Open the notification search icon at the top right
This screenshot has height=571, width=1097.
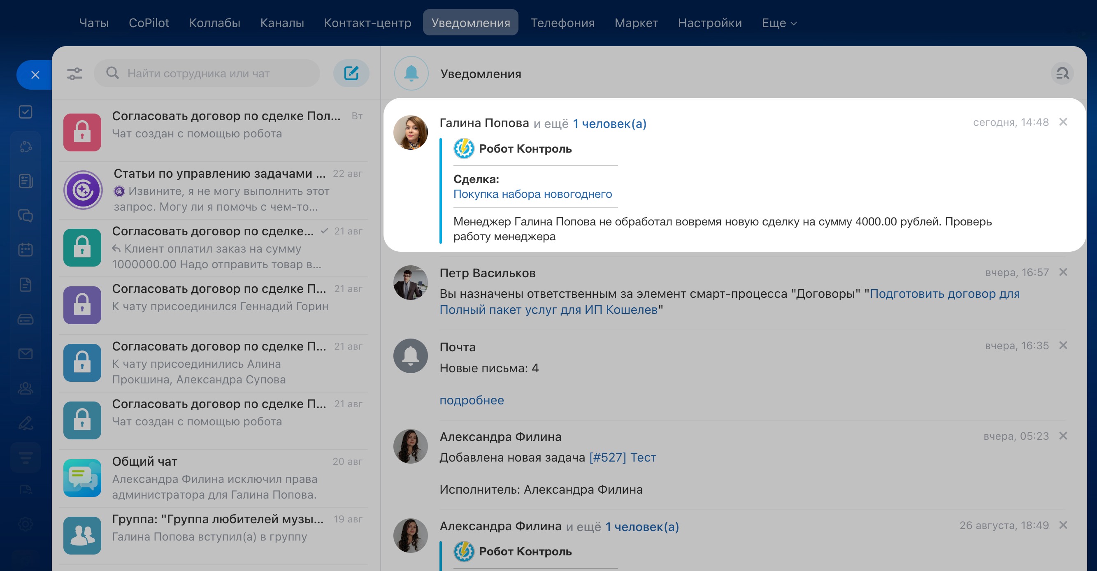1062,74
